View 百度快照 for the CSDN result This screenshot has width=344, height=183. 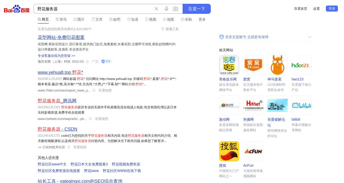(x=80, y=147)
